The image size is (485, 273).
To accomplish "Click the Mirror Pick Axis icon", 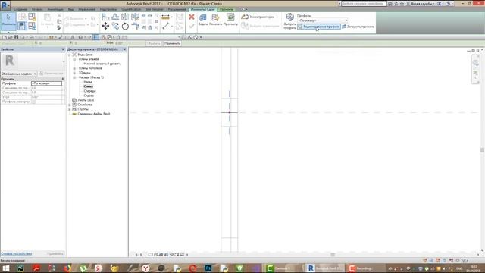I will (125, 17).
